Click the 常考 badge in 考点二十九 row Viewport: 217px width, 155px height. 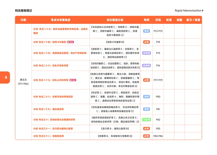[x=146, y=109]
